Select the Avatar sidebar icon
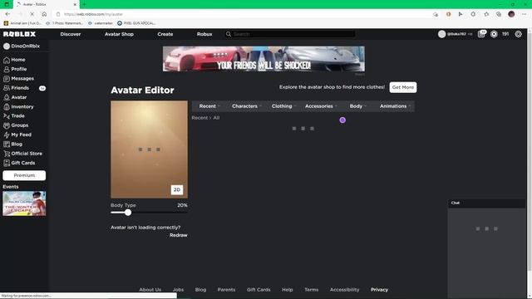The width and height of the screenshot is (532, 299). [7, 97]
